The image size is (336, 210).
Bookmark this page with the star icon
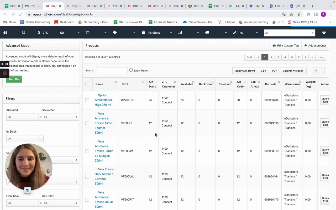point(299,14)
